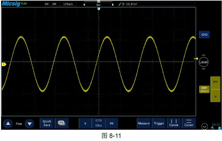Click the yellow trigger level marker arrow
This screenshot has width=222, height=141.
[x=196, y=58]
